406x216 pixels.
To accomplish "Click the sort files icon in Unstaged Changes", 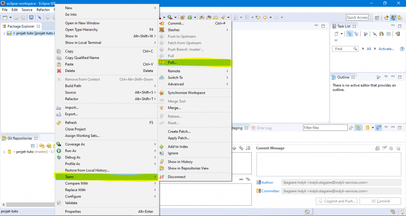I will 248,148.
